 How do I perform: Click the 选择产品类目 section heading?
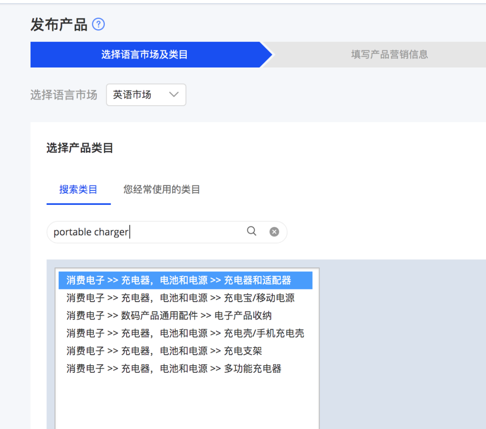[x=79, y=148]
